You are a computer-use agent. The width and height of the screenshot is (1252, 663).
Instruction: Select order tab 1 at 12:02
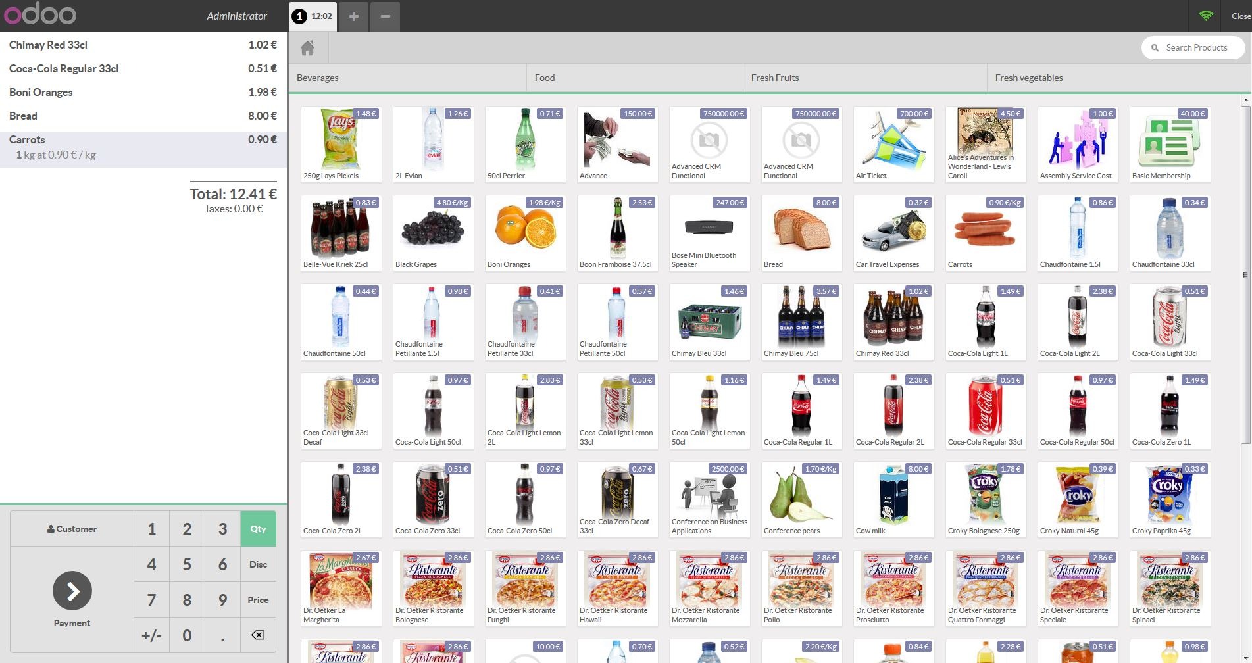point(313,16)
